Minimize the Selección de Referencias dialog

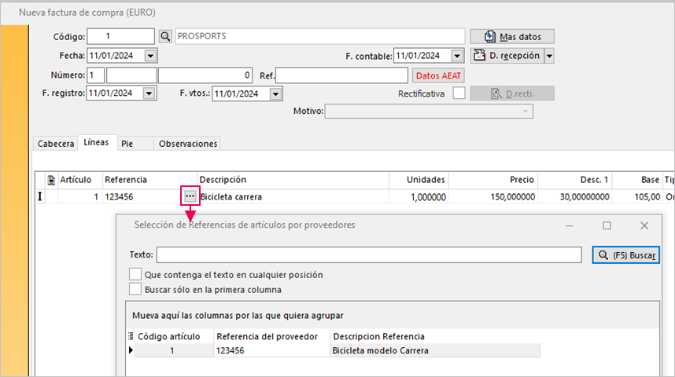pos(569,225)
